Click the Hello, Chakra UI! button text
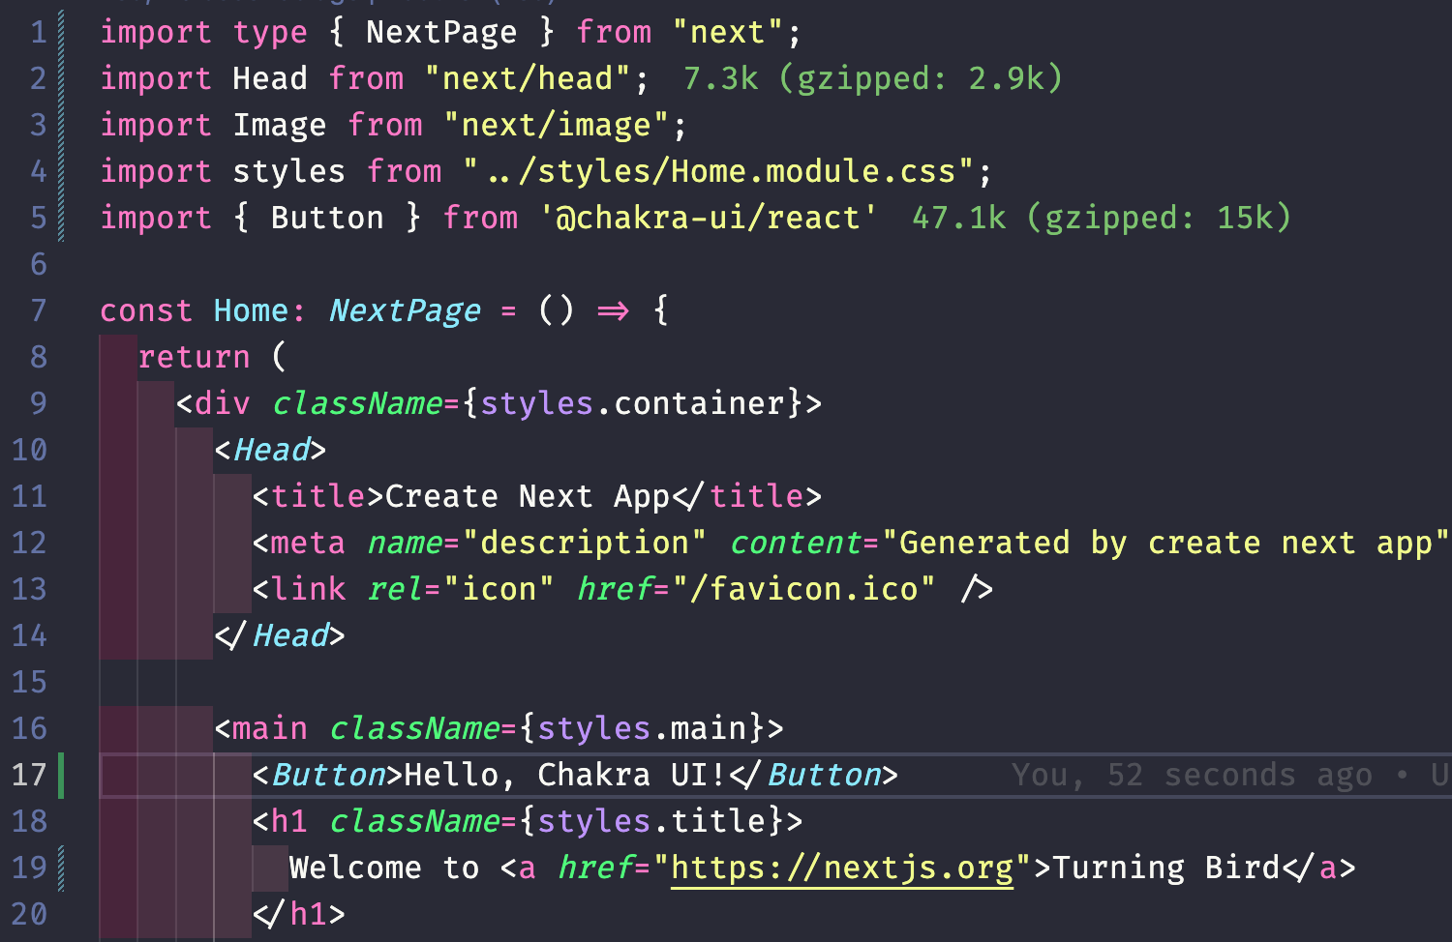1452x942 pixels. point(565,775)
